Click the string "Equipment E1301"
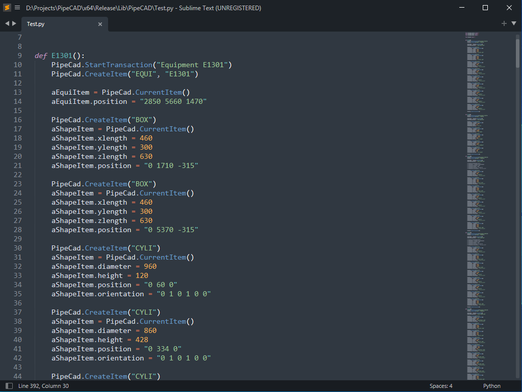Screen dimensions: 522x392 [x=192, y=65]
